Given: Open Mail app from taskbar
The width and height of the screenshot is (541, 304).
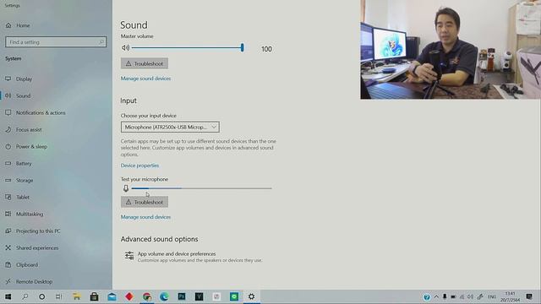Looking at the screenshot, I should (x=112, y=296).
